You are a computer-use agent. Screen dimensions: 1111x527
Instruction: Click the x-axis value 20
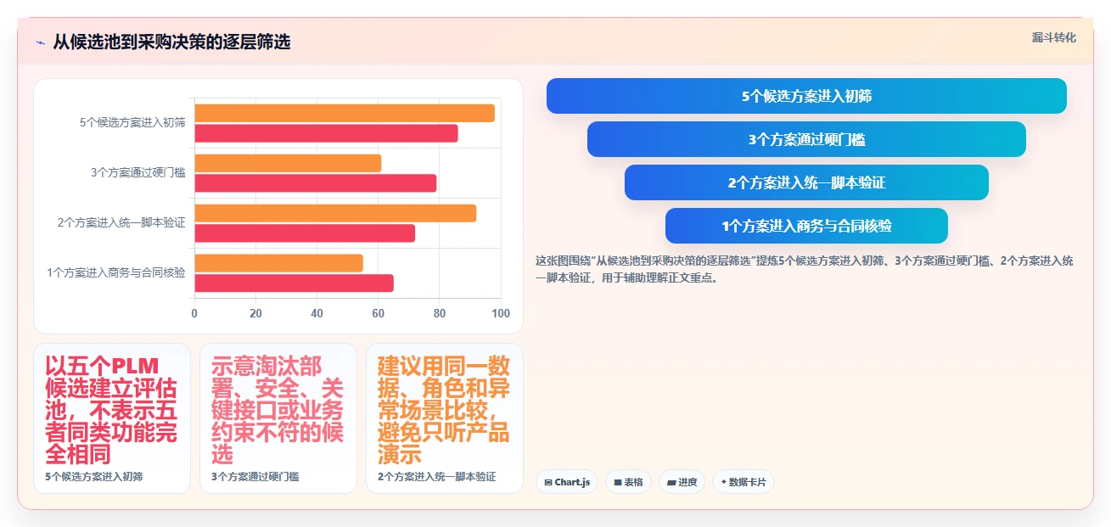pyautogui.click(x=255, y=313)
